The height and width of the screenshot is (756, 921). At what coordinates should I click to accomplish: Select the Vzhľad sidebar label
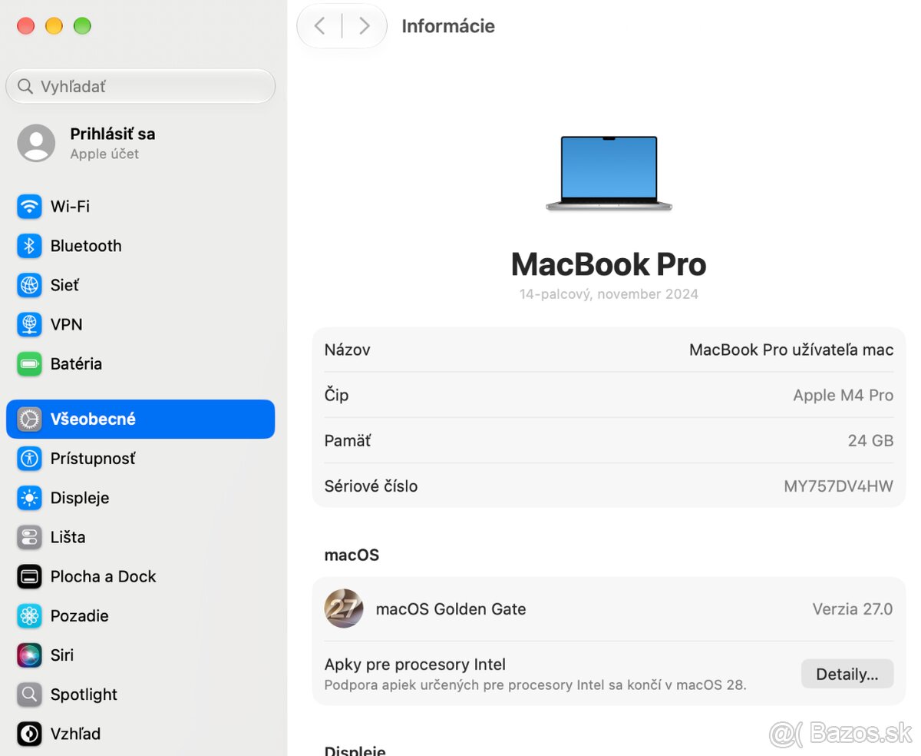[x=75, y=734]
